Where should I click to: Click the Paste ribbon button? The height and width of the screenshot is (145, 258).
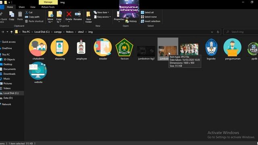(x=20, y=16)
